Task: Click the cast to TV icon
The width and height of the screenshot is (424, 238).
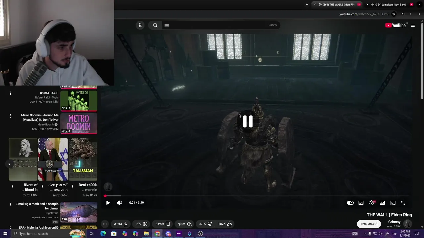Action: coord(393,203)
